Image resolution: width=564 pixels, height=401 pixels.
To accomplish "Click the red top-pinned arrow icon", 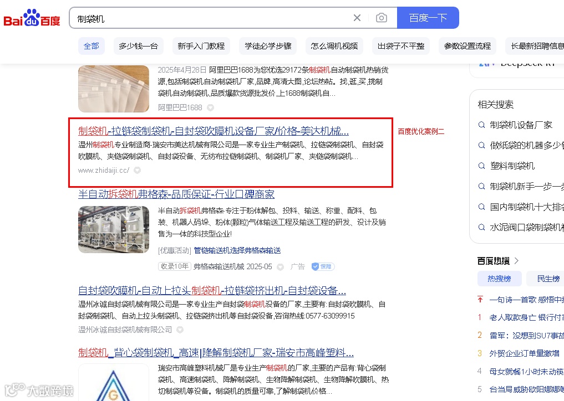I will (x=480, y=299).
